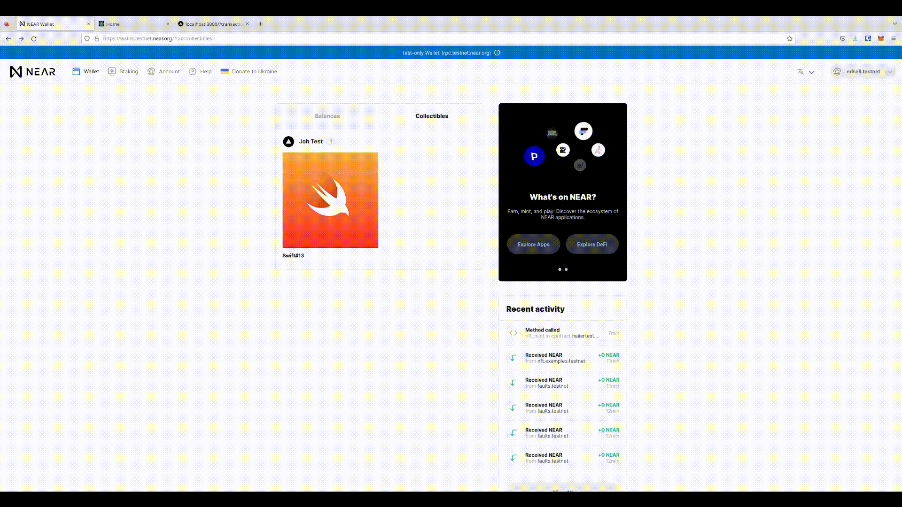
Task: Bookmark this page with the star icon
Action: (x=790, y=38)
